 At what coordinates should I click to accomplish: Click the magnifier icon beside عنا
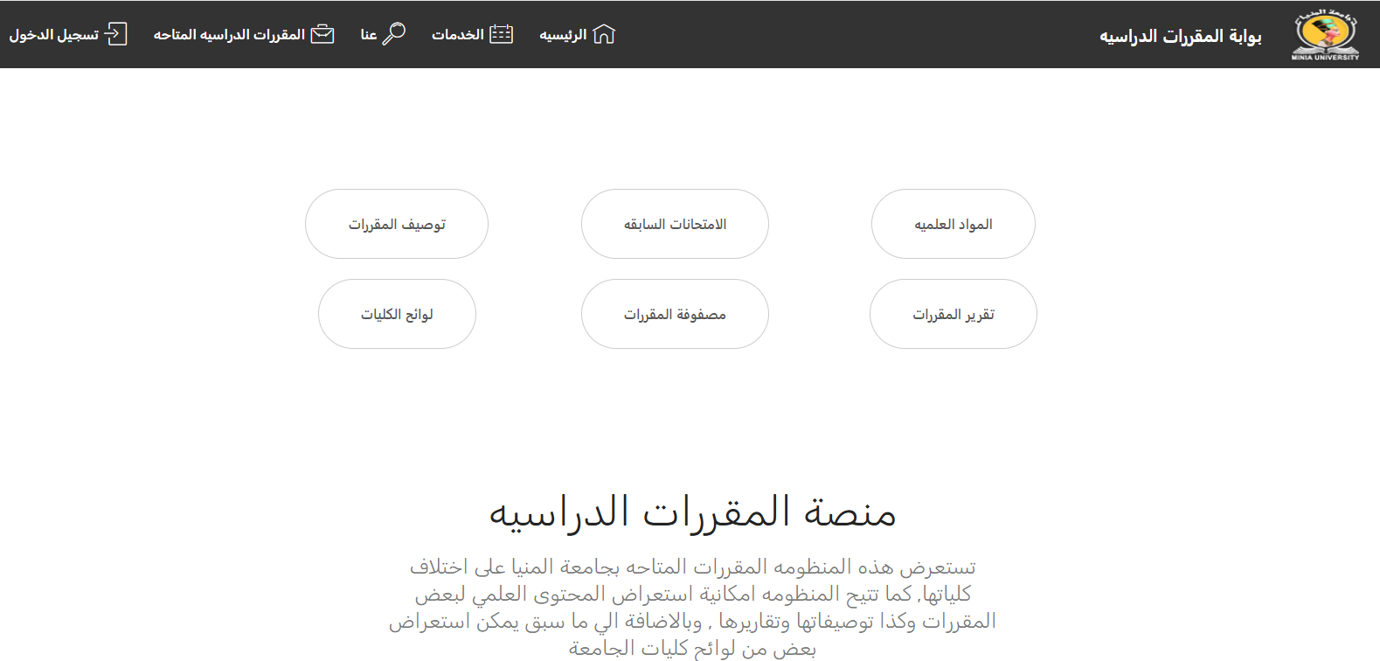[394, 34]
